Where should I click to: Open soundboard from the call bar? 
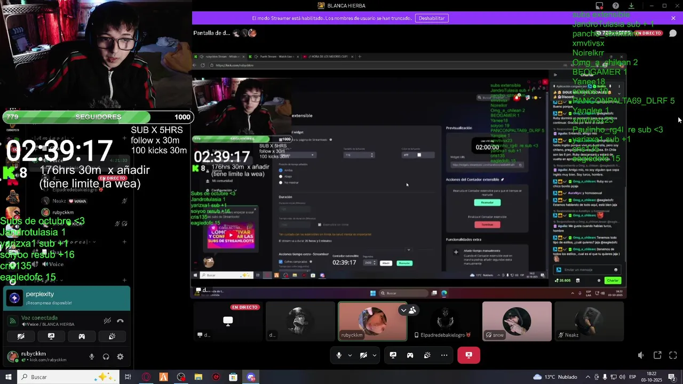(x=427, y=355)
